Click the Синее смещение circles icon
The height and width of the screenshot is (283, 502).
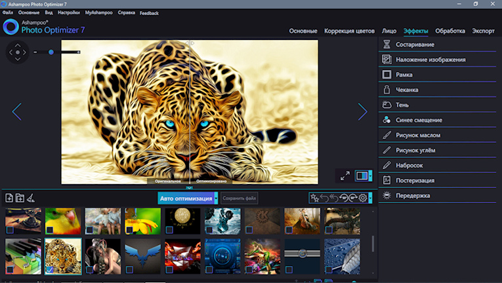[x=387, y=120]
